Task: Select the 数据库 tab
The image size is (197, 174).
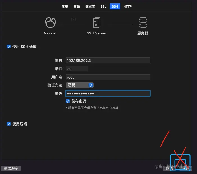Action: coord(90,6)
